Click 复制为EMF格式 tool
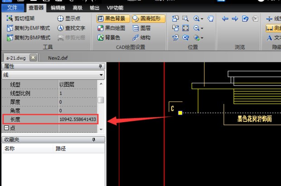281x186 pixels. click(28, 28)
